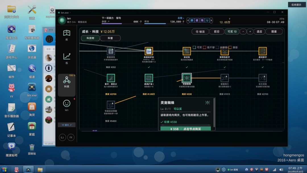Select the 算术:微积分 tech node
The height and width of the screenshot is (173, 307).
pyautogui.click(x=111, y=78)
